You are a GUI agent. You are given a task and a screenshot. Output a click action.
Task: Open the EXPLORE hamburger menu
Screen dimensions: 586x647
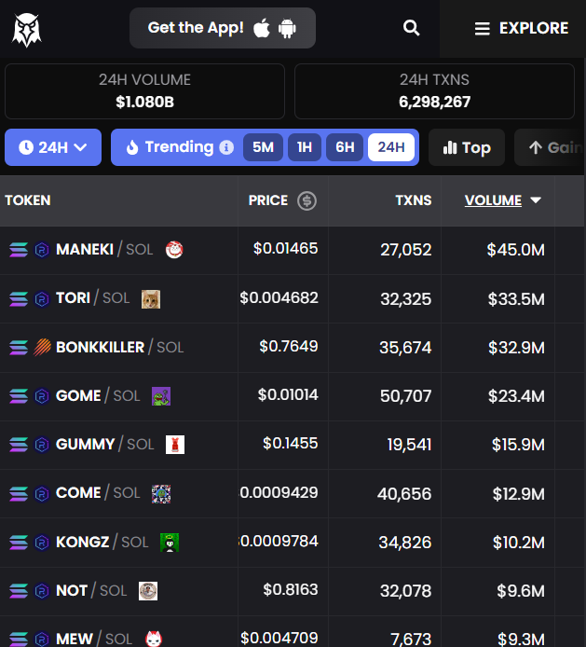click(522, 29)
